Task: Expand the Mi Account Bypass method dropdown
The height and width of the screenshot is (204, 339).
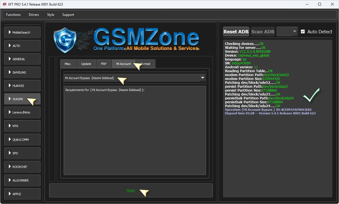Action: tap(203, 78)
